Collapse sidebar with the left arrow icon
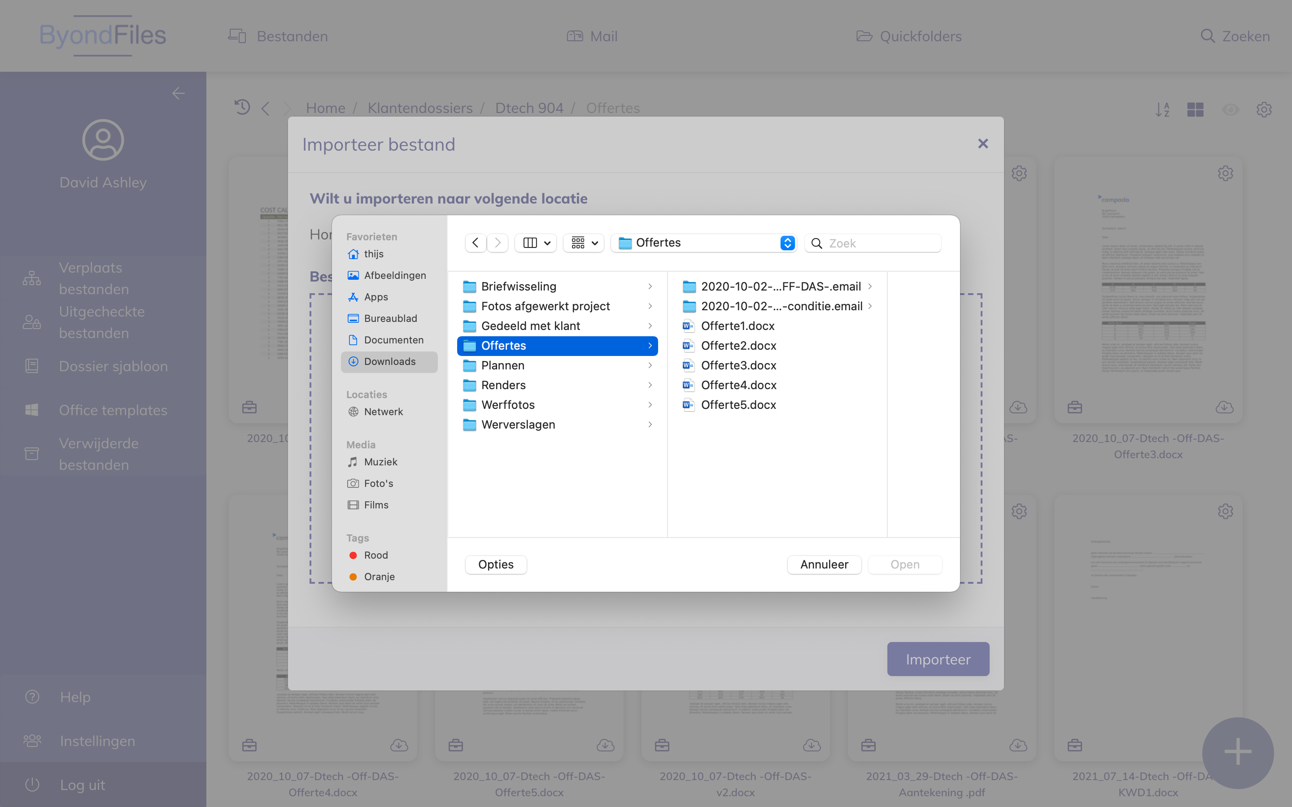Viewport: 1292px width, 807px height. 178,93
